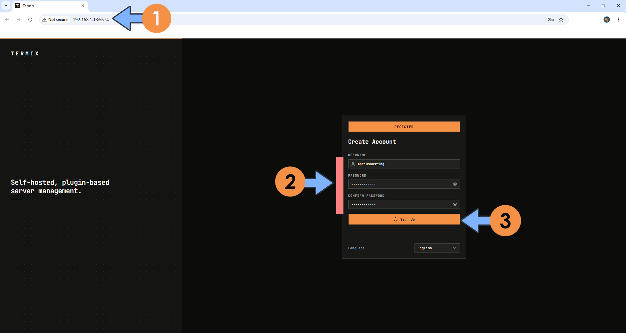Screen dimensions: 626x333
Task: Minimize the browser window
Action: (x=588, y=6)
